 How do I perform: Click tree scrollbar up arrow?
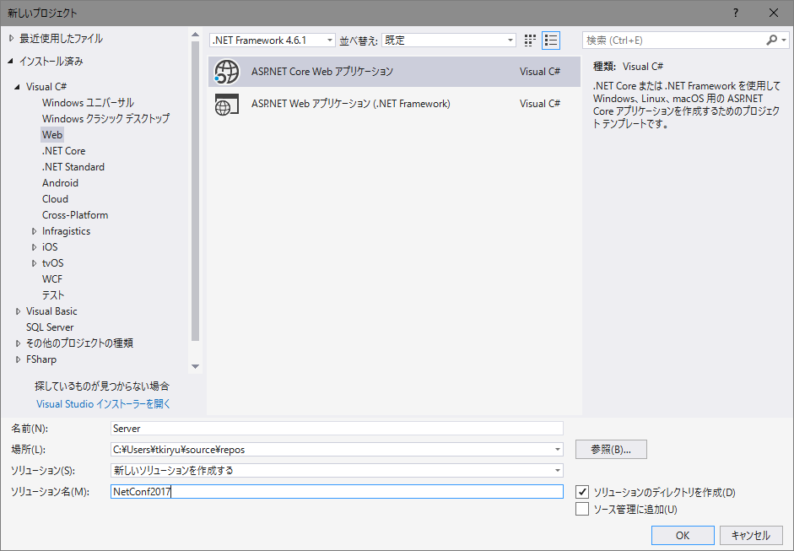196,35
